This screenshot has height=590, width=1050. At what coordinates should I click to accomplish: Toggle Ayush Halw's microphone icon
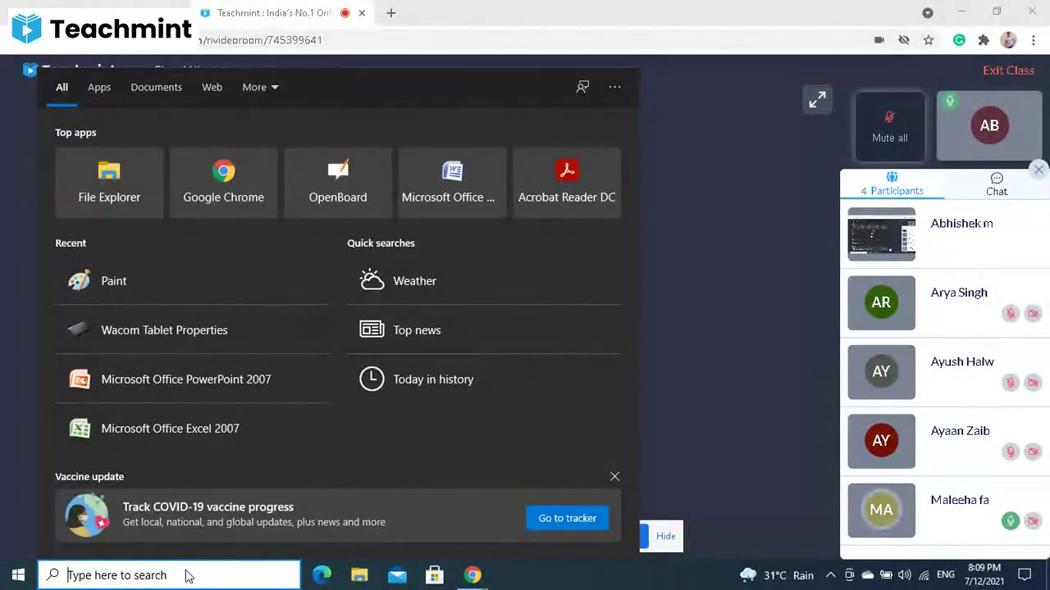(x=1011, y=382)
